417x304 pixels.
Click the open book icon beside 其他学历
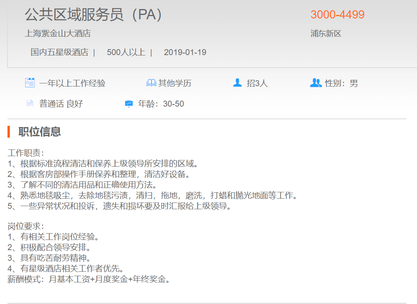click(151, 83)
